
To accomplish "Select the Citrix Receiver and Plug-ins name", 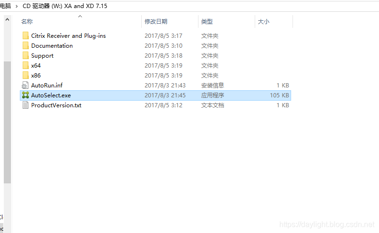I will (x=69, y=36).
